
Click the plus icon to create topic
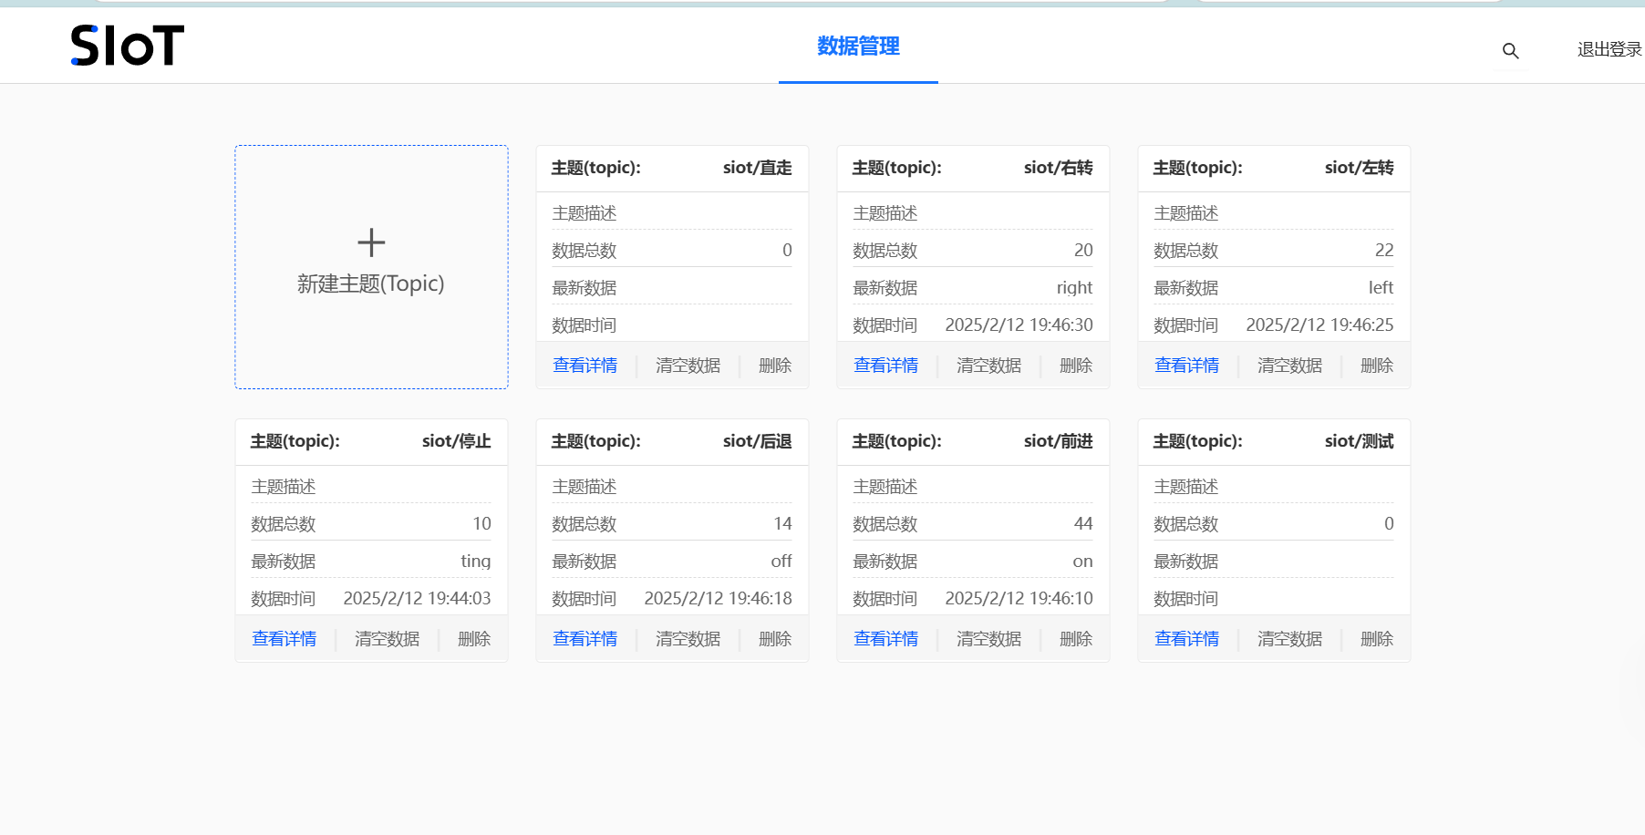click(371, 242)
